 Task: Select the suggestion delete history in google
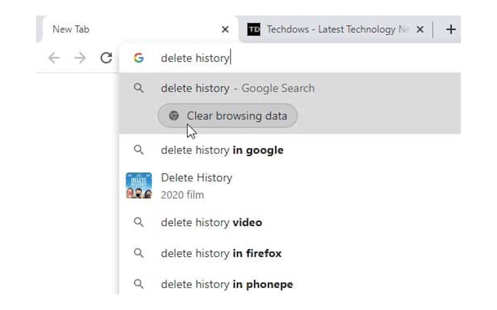coord(290,150)
